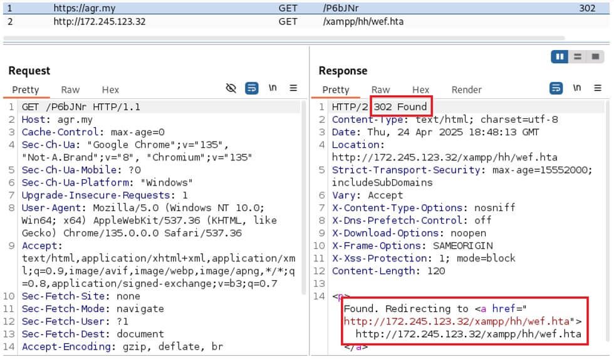This screenshot has height=359, width=614.
Task: Click request line GET /P6bJNr HTTP/1.1
Action: pos(81,107)
